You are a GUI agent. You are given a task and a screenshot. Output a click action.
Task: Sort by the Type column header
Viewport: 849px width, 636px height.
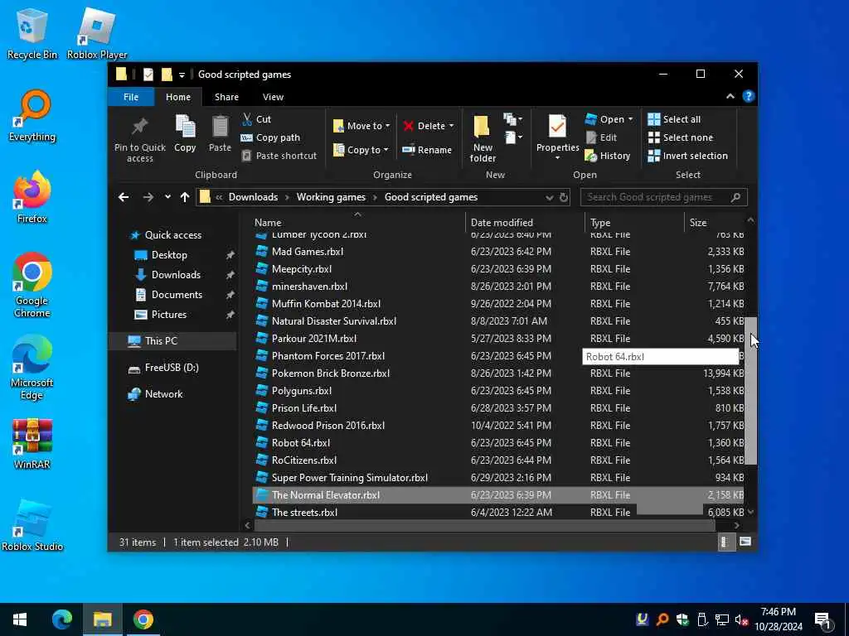(x=634, y=222)
